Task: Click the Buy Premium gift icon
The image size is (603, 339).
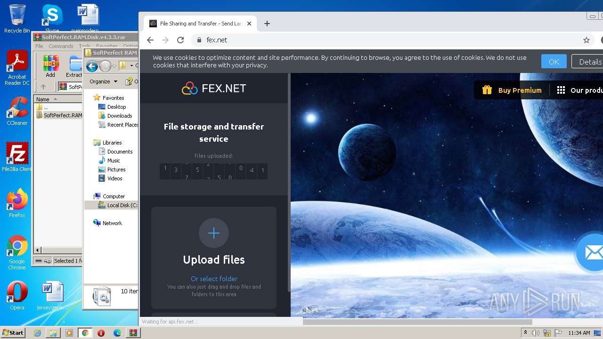Action: click(x=487, y=90)
